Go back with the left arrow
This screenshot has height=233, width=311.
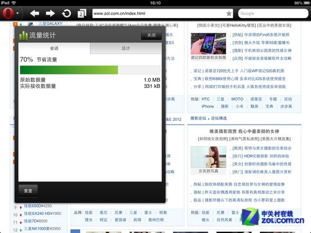coord(35,14)
